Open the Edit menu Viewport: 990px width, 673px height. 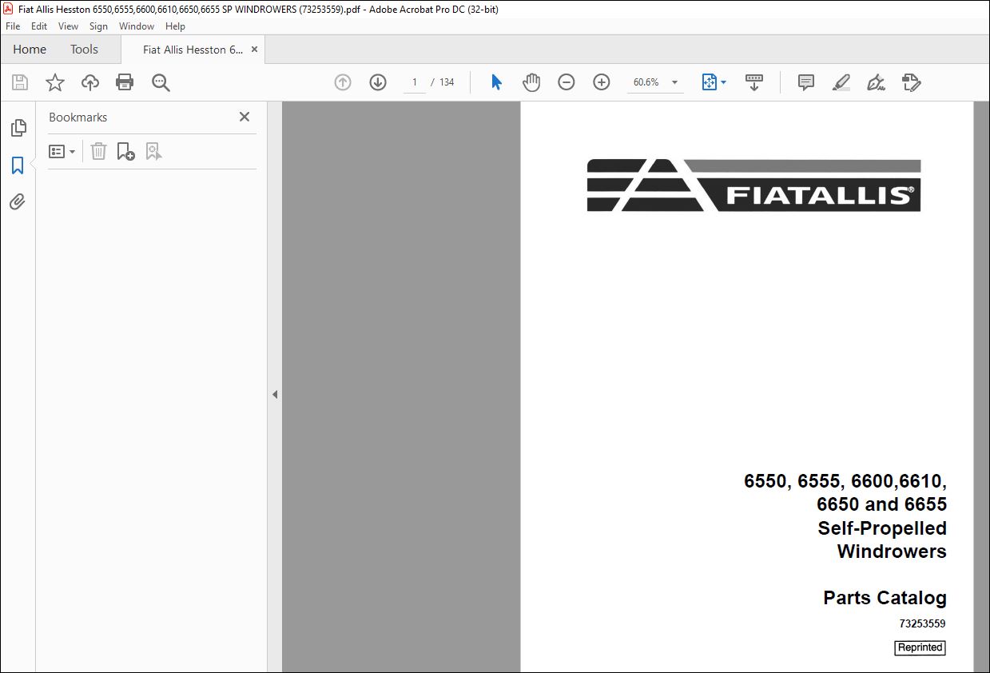tap(39, 26)
